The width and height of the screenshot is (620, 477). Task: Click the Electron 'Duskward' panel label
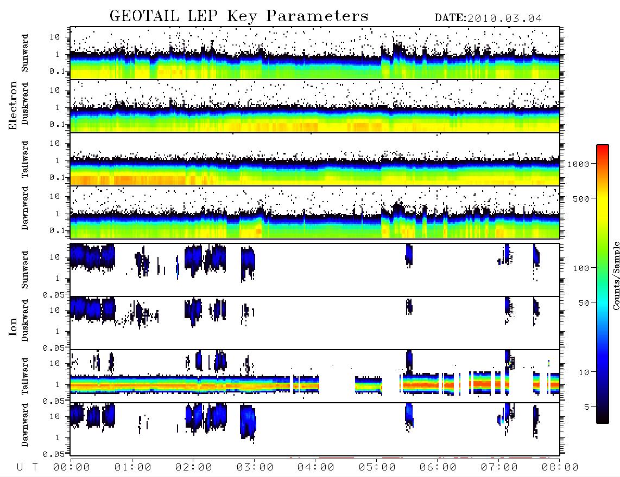[25, 104]
